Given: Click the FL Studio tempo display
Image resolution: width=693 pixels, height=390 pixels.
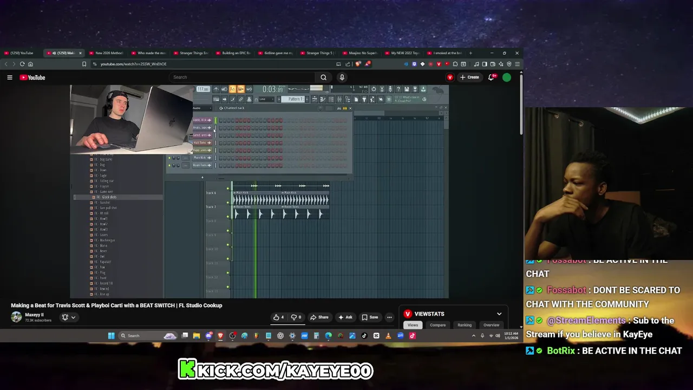Looking at the screenshot, I should point(203,89).
